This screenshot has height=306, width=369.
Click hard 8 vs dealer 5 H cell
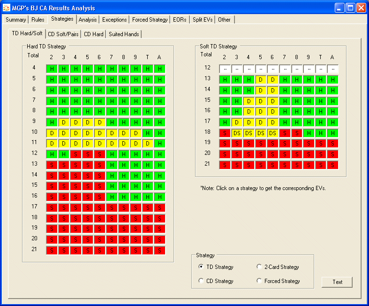(x=88, y=111)
